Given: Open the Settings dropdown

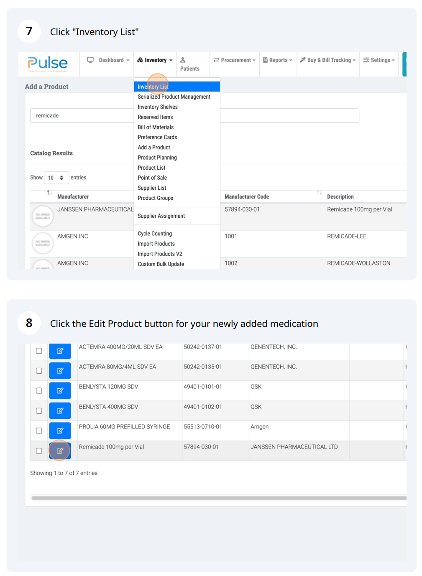Looking at the screenshot, I should [x=379, y=60].
